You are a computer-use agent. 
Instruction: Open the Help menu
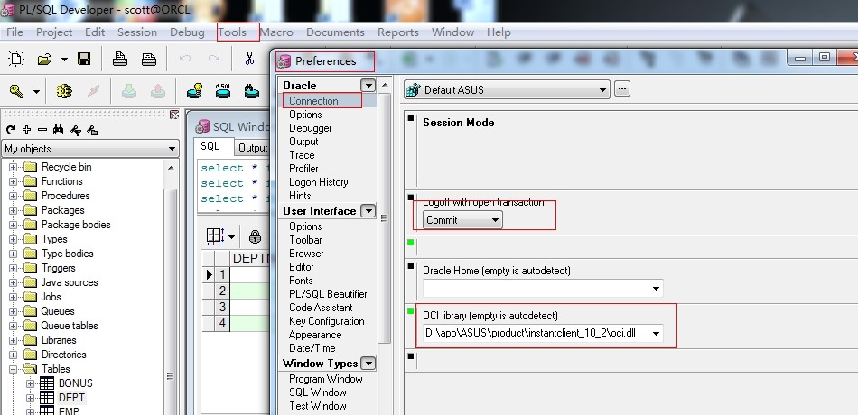[x=499, y=32]
